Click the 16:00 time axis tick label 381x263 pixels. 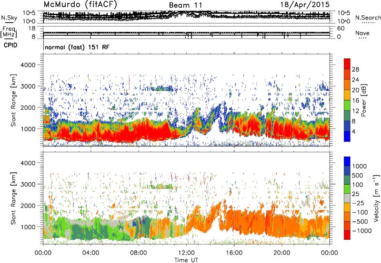point(234,253)
